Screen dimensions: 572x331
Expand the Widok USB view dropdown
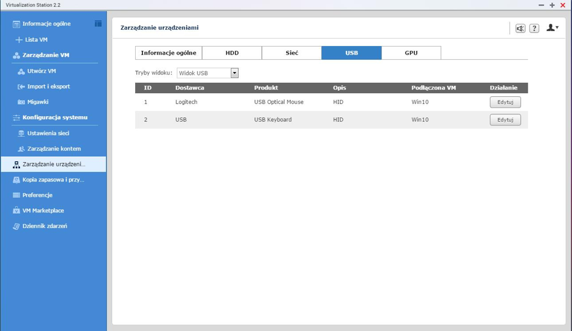click(234, 73)
